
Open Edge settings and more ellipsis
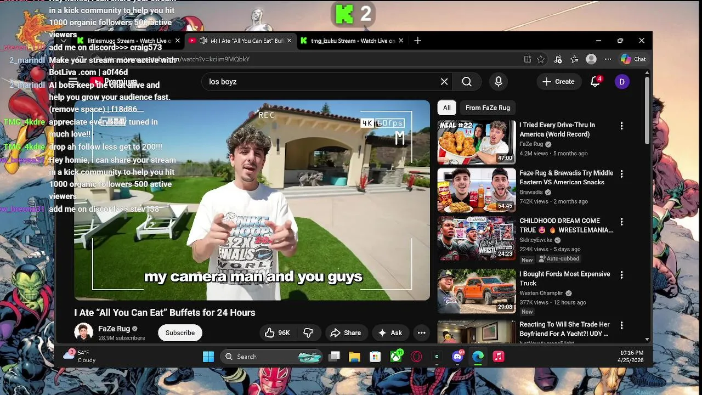click(x=608, y=59)
